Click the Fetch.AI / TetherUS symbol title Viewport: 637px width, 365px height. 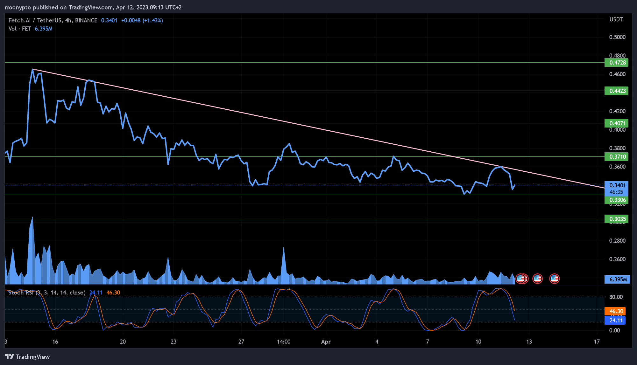(53, 20)
